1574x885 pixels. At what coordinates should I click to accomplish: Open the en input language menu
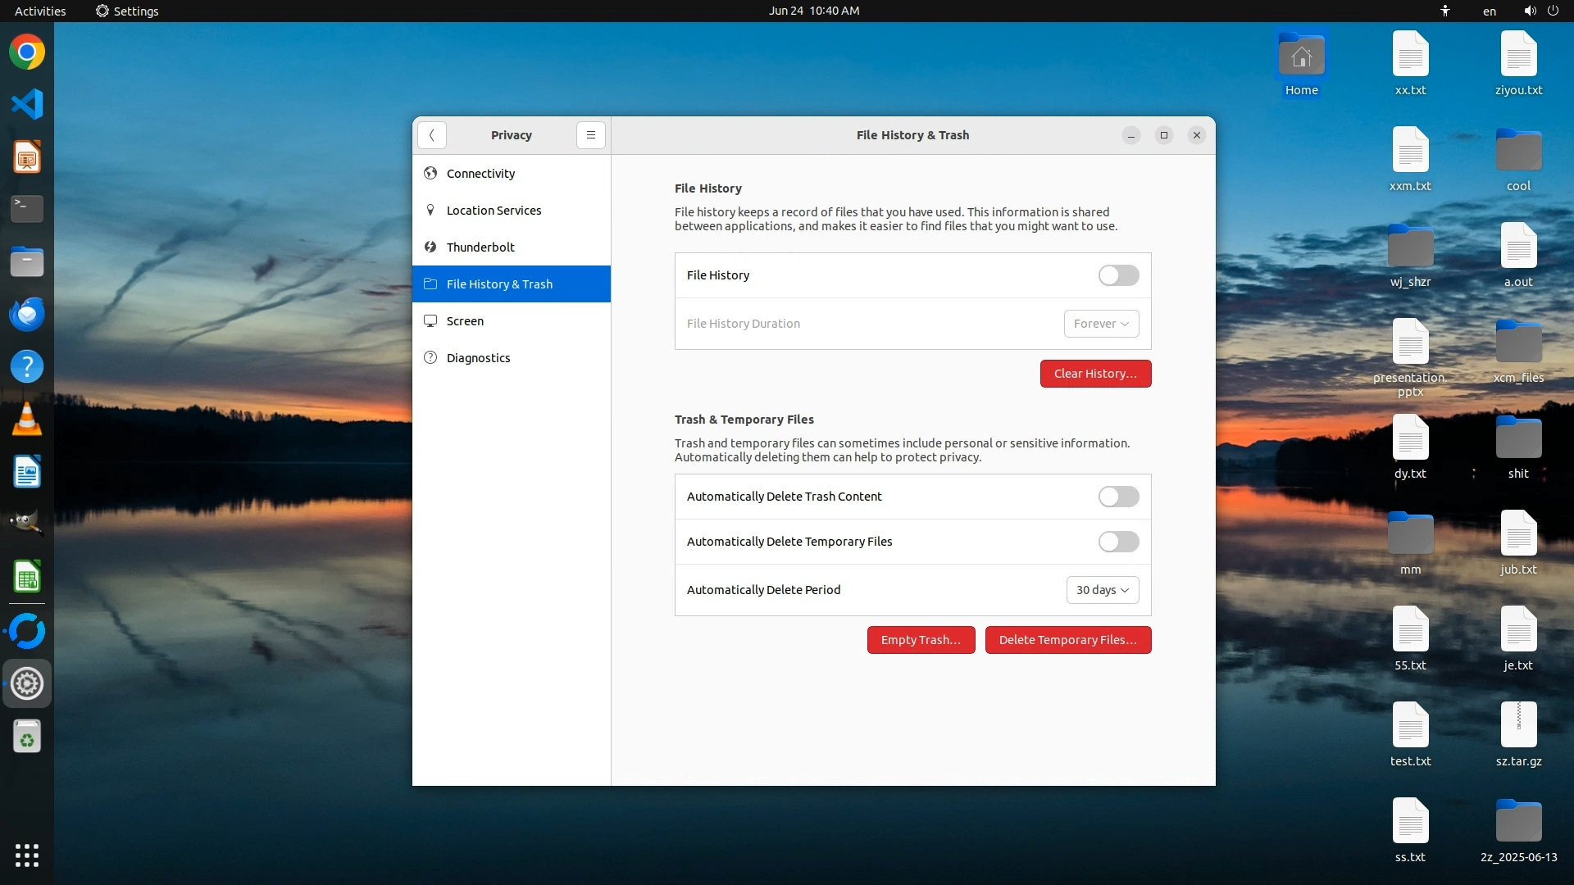[1489, 11]
